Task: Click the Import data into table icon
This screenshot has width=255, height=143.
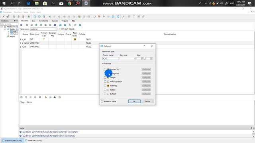Action: tap(60, 25)
